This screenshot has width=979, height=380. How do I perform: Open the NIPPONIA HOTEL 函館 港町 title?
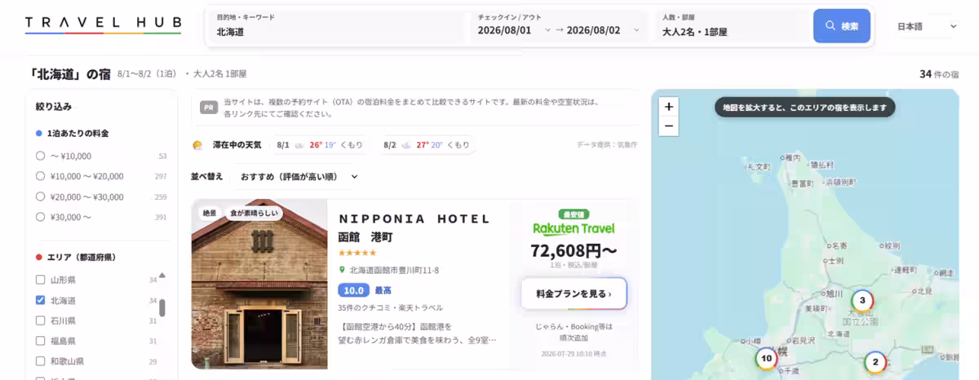point(414,228)
